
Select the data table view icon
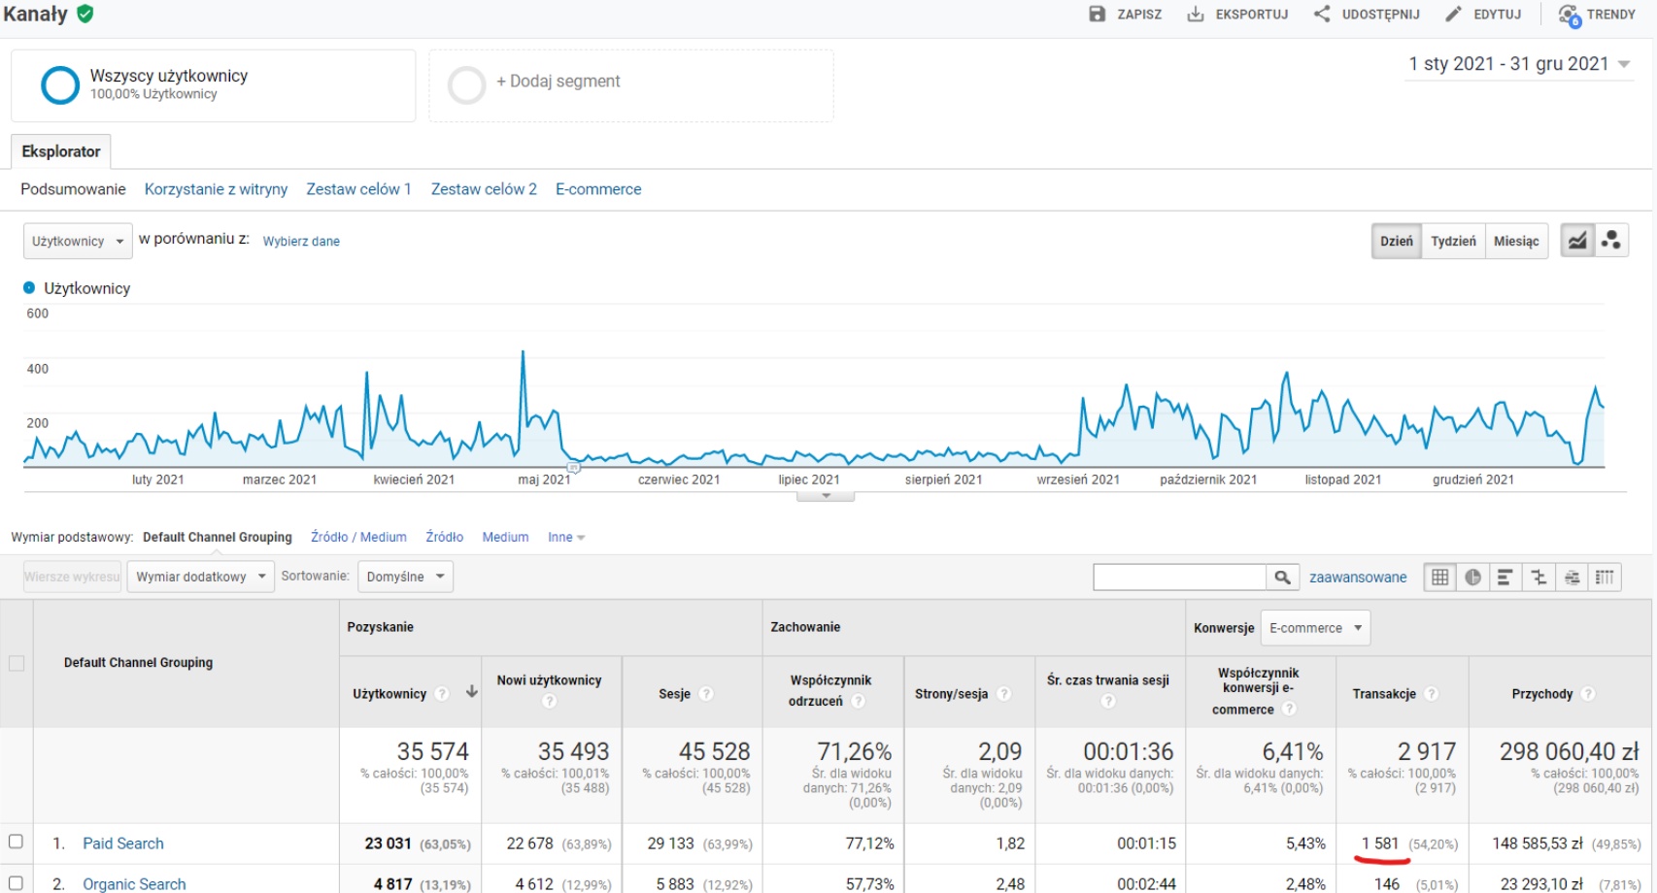pos(1439,578)
